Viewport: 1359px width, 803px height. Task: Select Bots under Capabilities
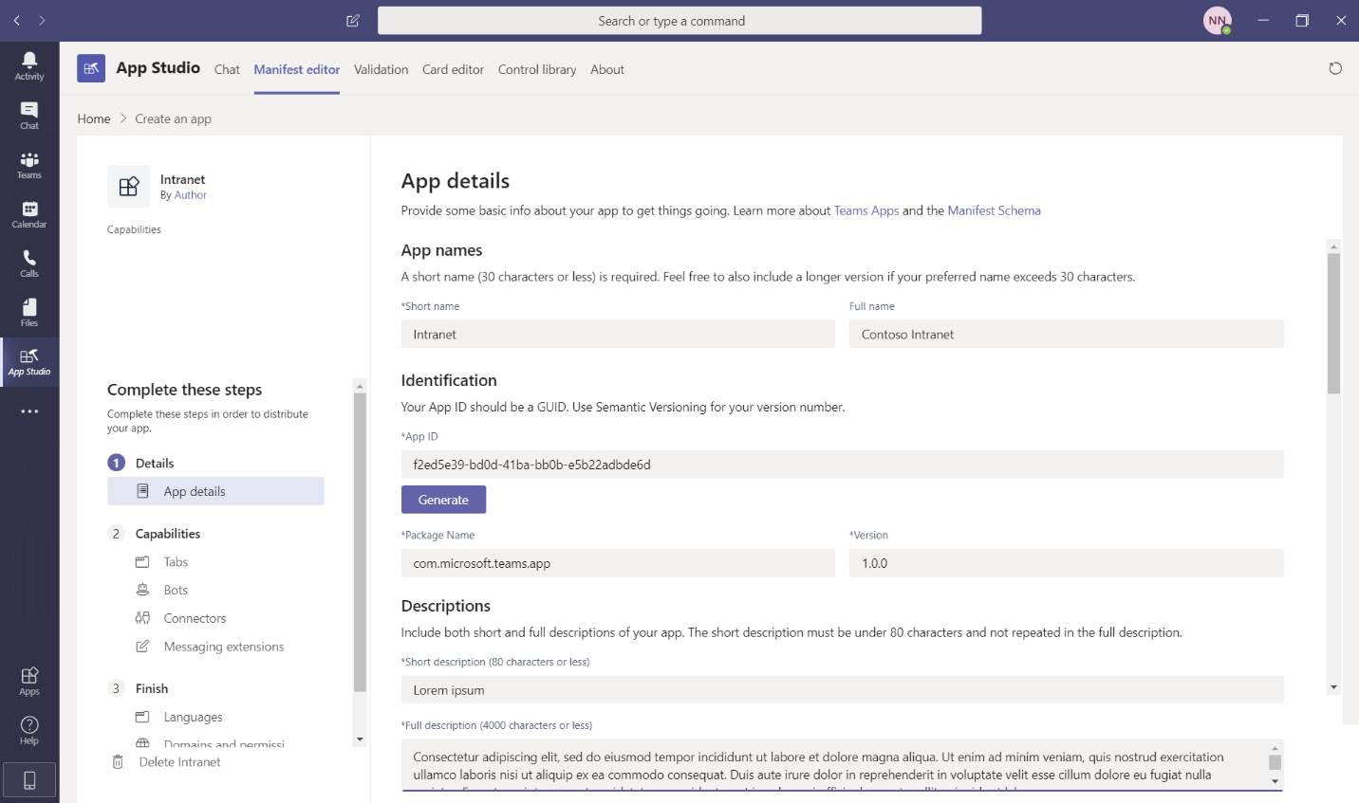176,590
